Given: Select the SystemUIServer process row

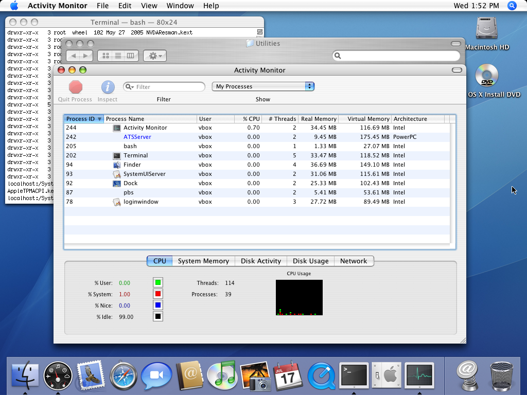Looking at the screenshot, I should click(257, 174).
